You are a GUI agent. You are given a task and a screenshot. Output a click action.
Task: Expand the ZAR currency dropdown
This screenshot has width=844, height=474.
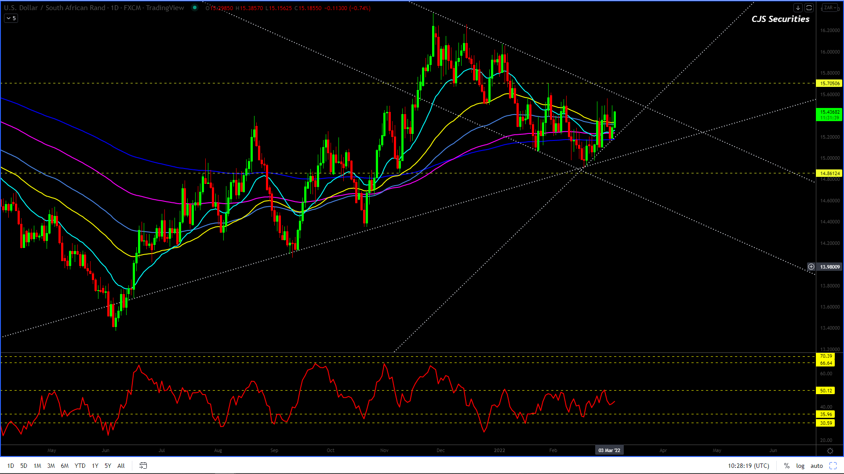point(829,7)
